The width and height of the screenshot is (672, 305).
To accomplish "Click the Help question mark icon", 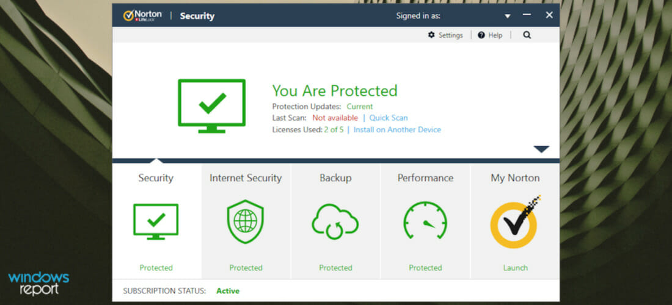I will pyautogui.click(x=481, y=35).
